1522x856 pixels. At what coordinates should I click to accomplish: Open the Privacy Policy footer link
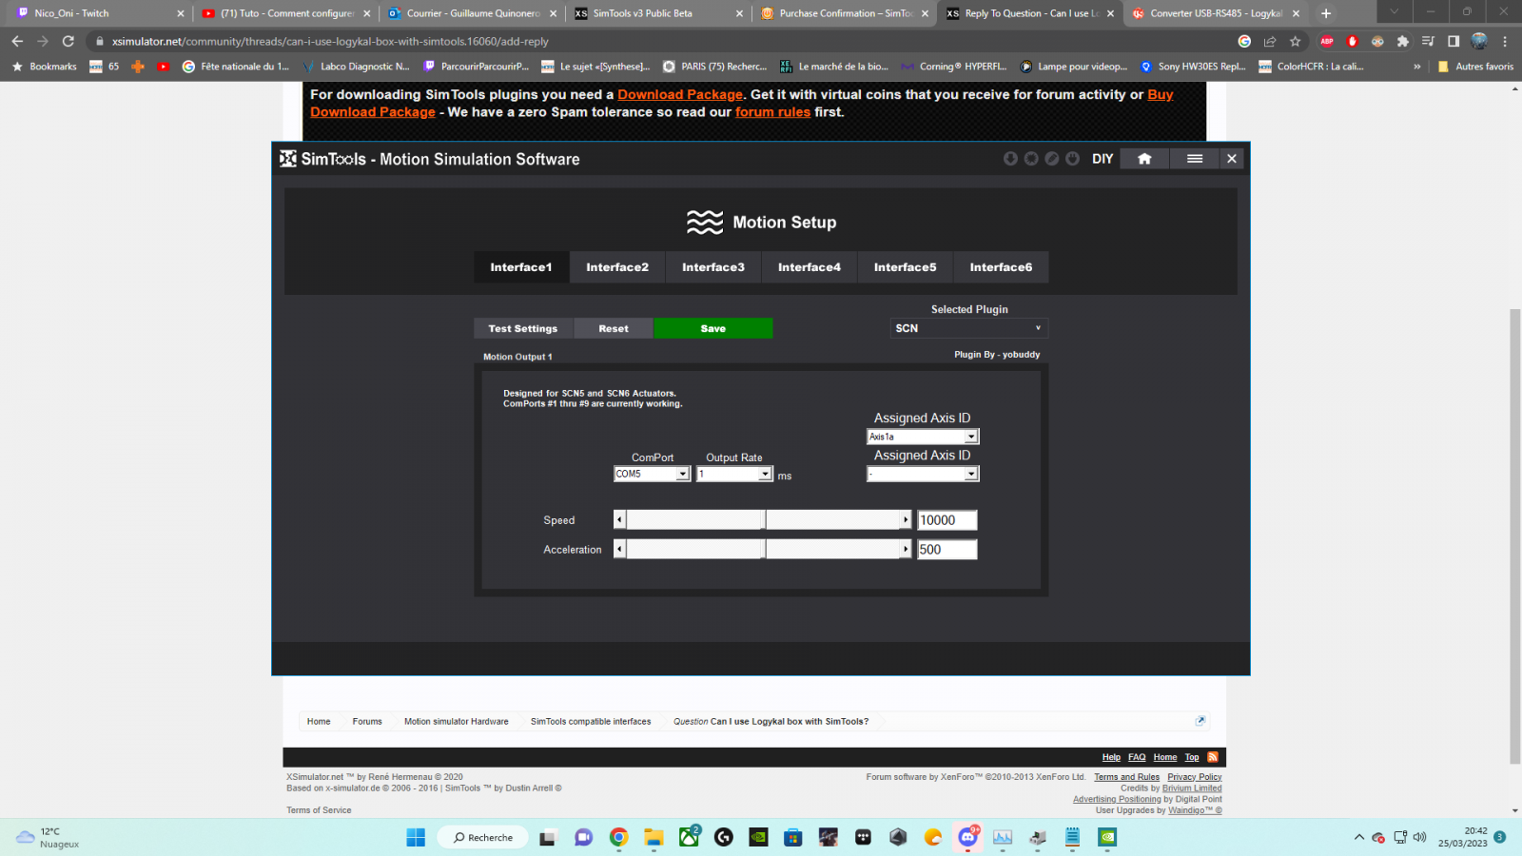pos(1195,777)
